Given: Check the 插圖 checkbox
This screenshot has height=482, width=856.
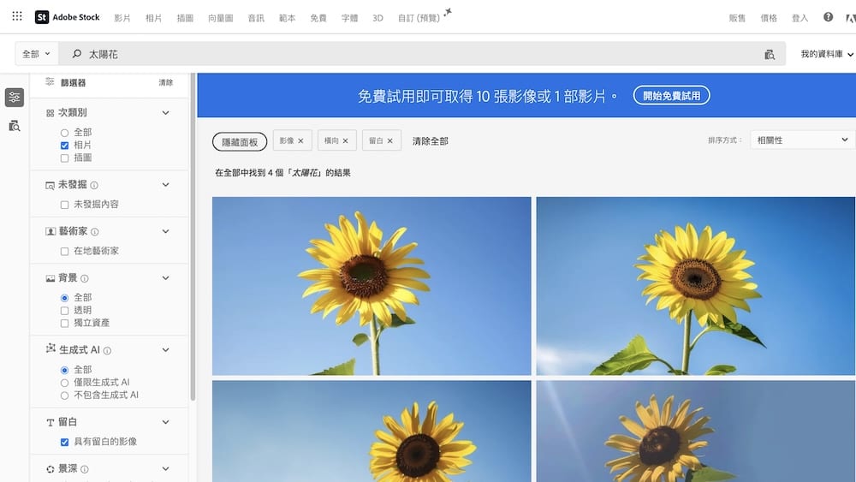Looking at the screenshot, I should click(x=64, y=158).
